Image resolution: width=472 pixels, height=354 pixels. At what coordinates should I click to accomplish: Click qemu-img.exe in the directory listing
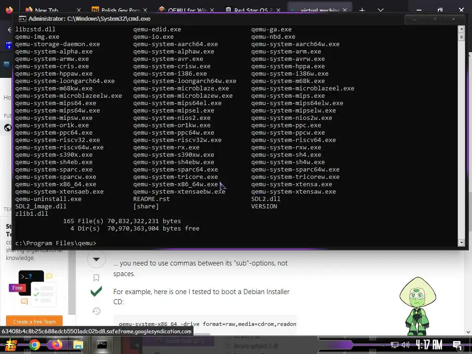pyautogui.click(x=37, y=37)
